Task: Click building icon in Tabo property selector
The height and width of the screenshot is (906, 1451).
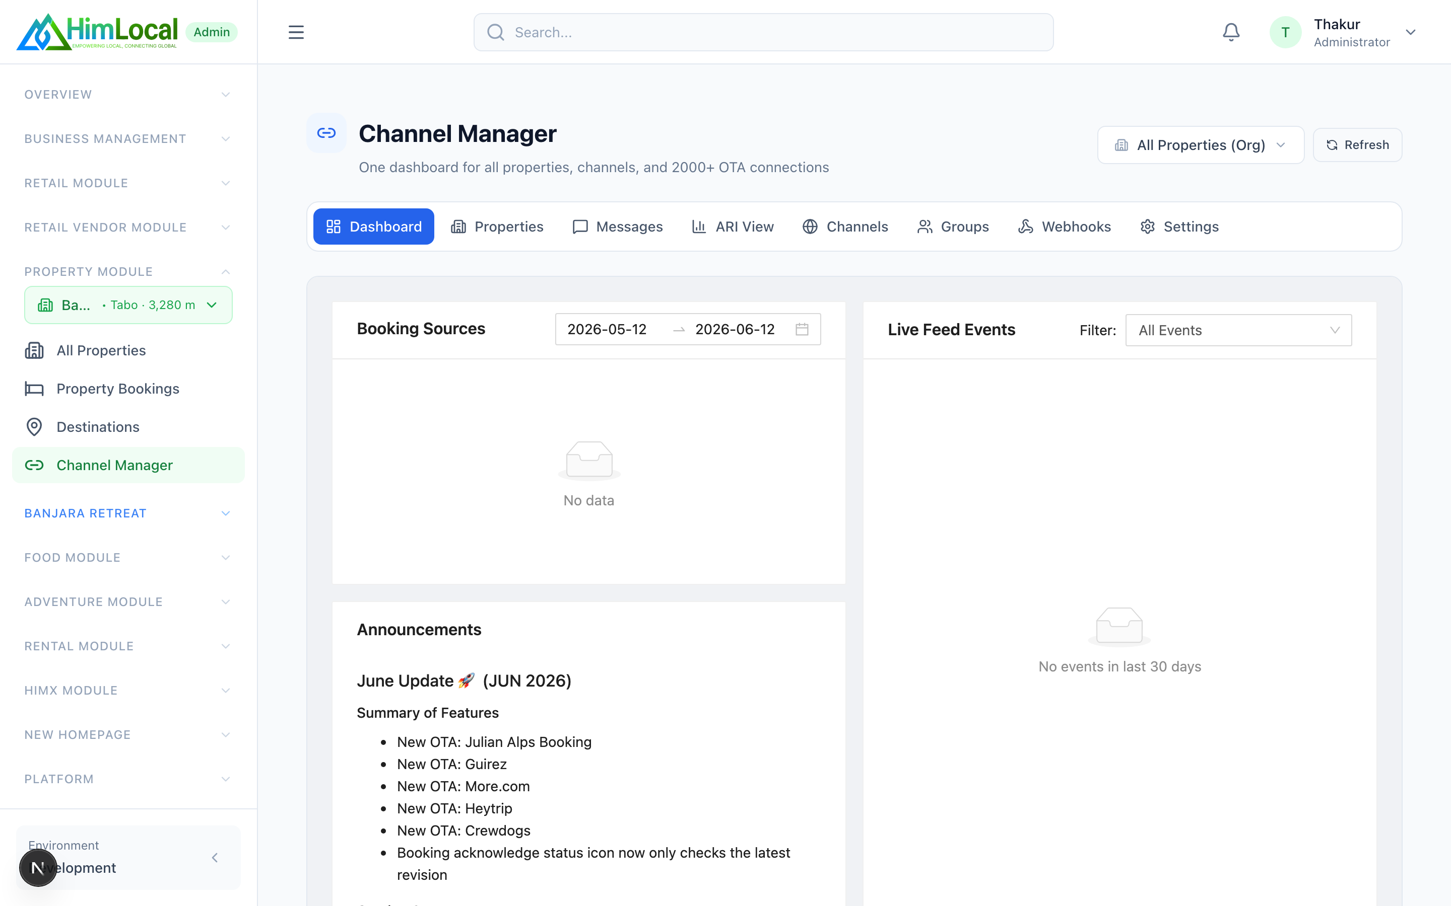Action: click(45, 305)
